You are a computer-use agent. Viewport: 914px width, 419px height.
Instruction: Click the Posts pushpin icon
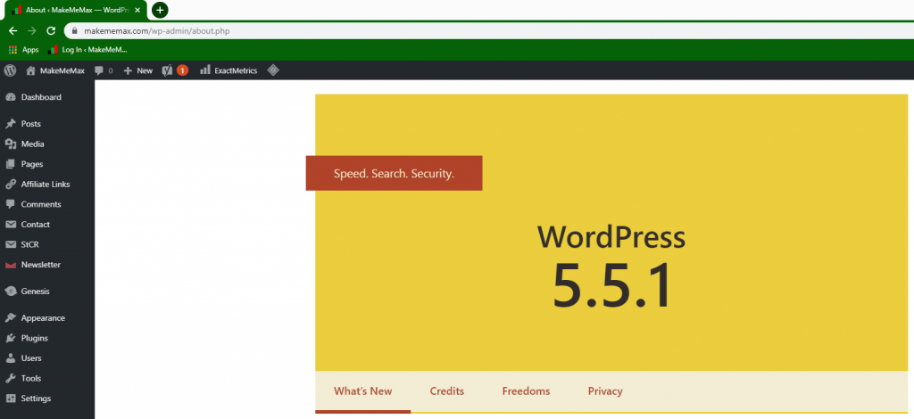11,124
